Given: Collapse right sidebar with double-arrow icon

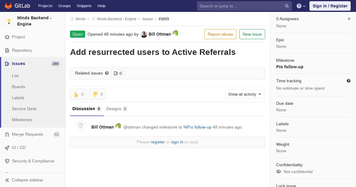Looking at the screenshot, I should pos(349,19).
